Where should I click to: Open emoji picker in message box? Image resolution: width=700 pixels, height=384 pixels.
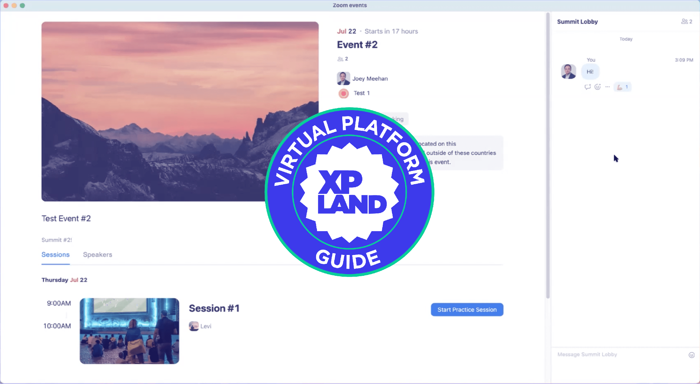click(692, 355)
